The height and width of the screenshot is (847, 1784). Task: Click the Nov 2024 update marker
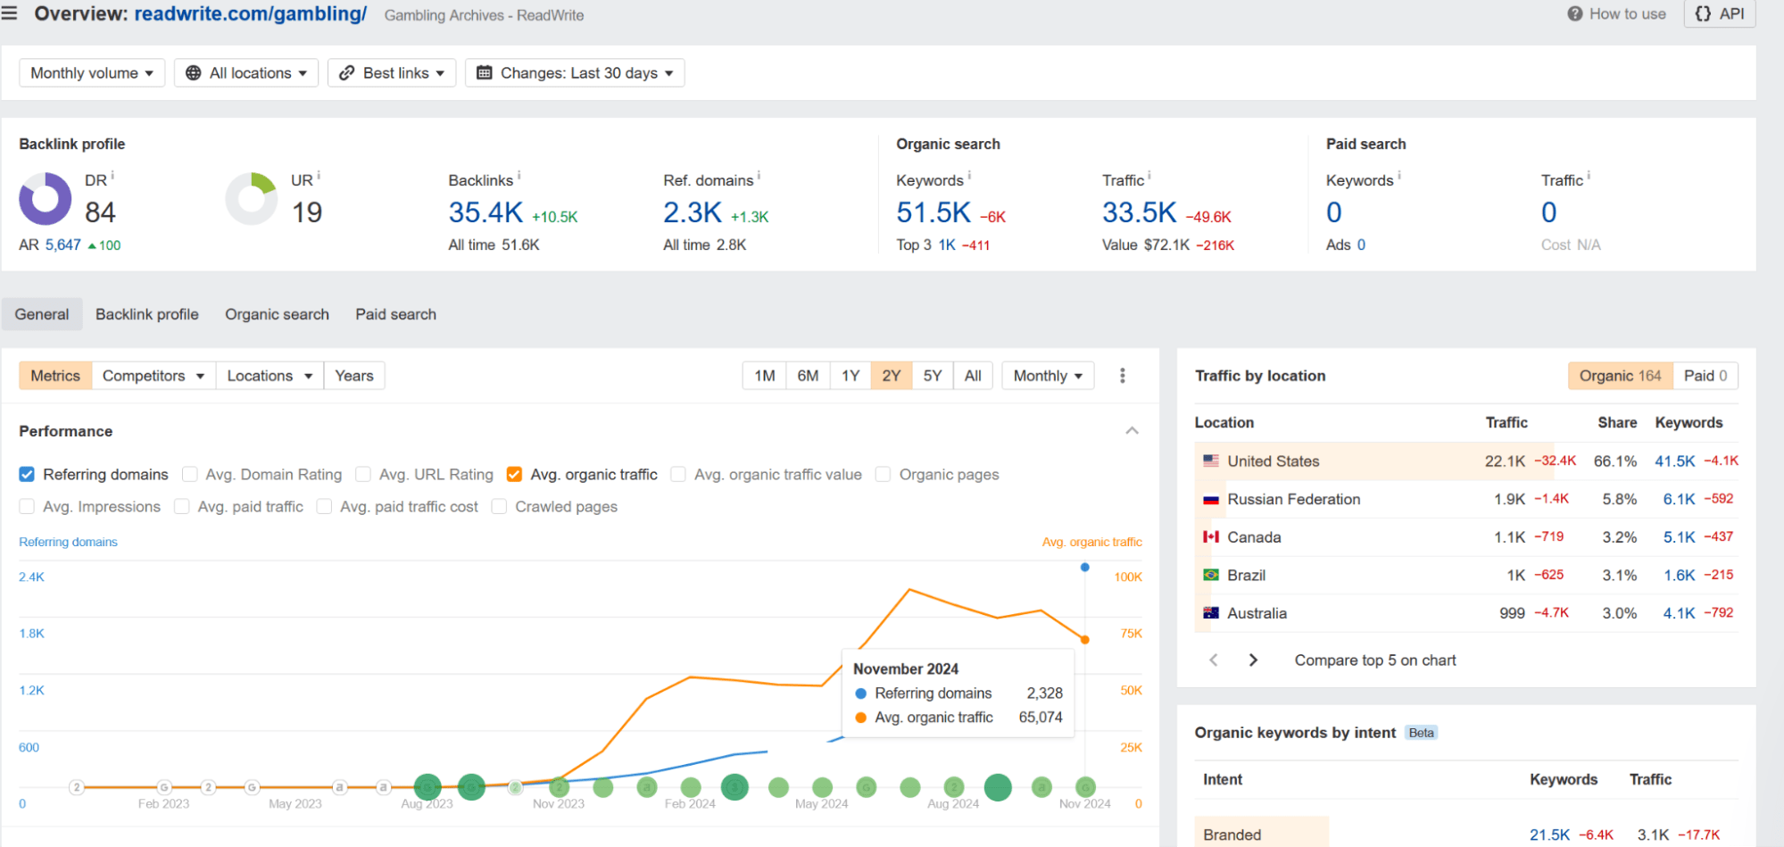pyautogui.click(x=1085, y=787)
